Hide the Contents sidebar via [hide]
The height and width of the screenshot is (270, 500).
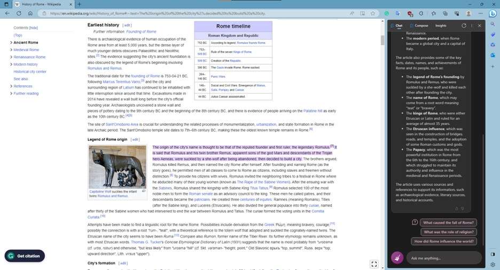[x=34, y=28]
